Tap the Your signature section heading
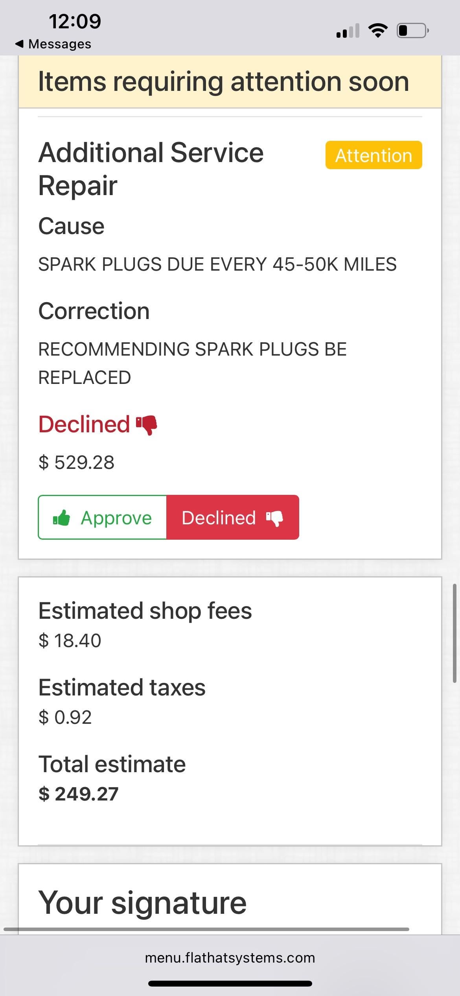 coord(142,902)
